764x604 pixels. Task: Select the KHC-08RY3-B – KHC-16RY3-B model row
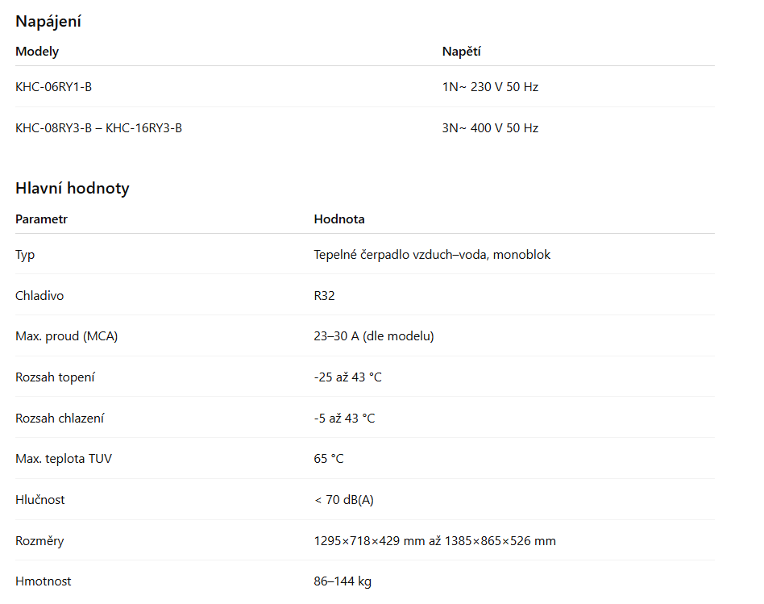pos(98,127)
